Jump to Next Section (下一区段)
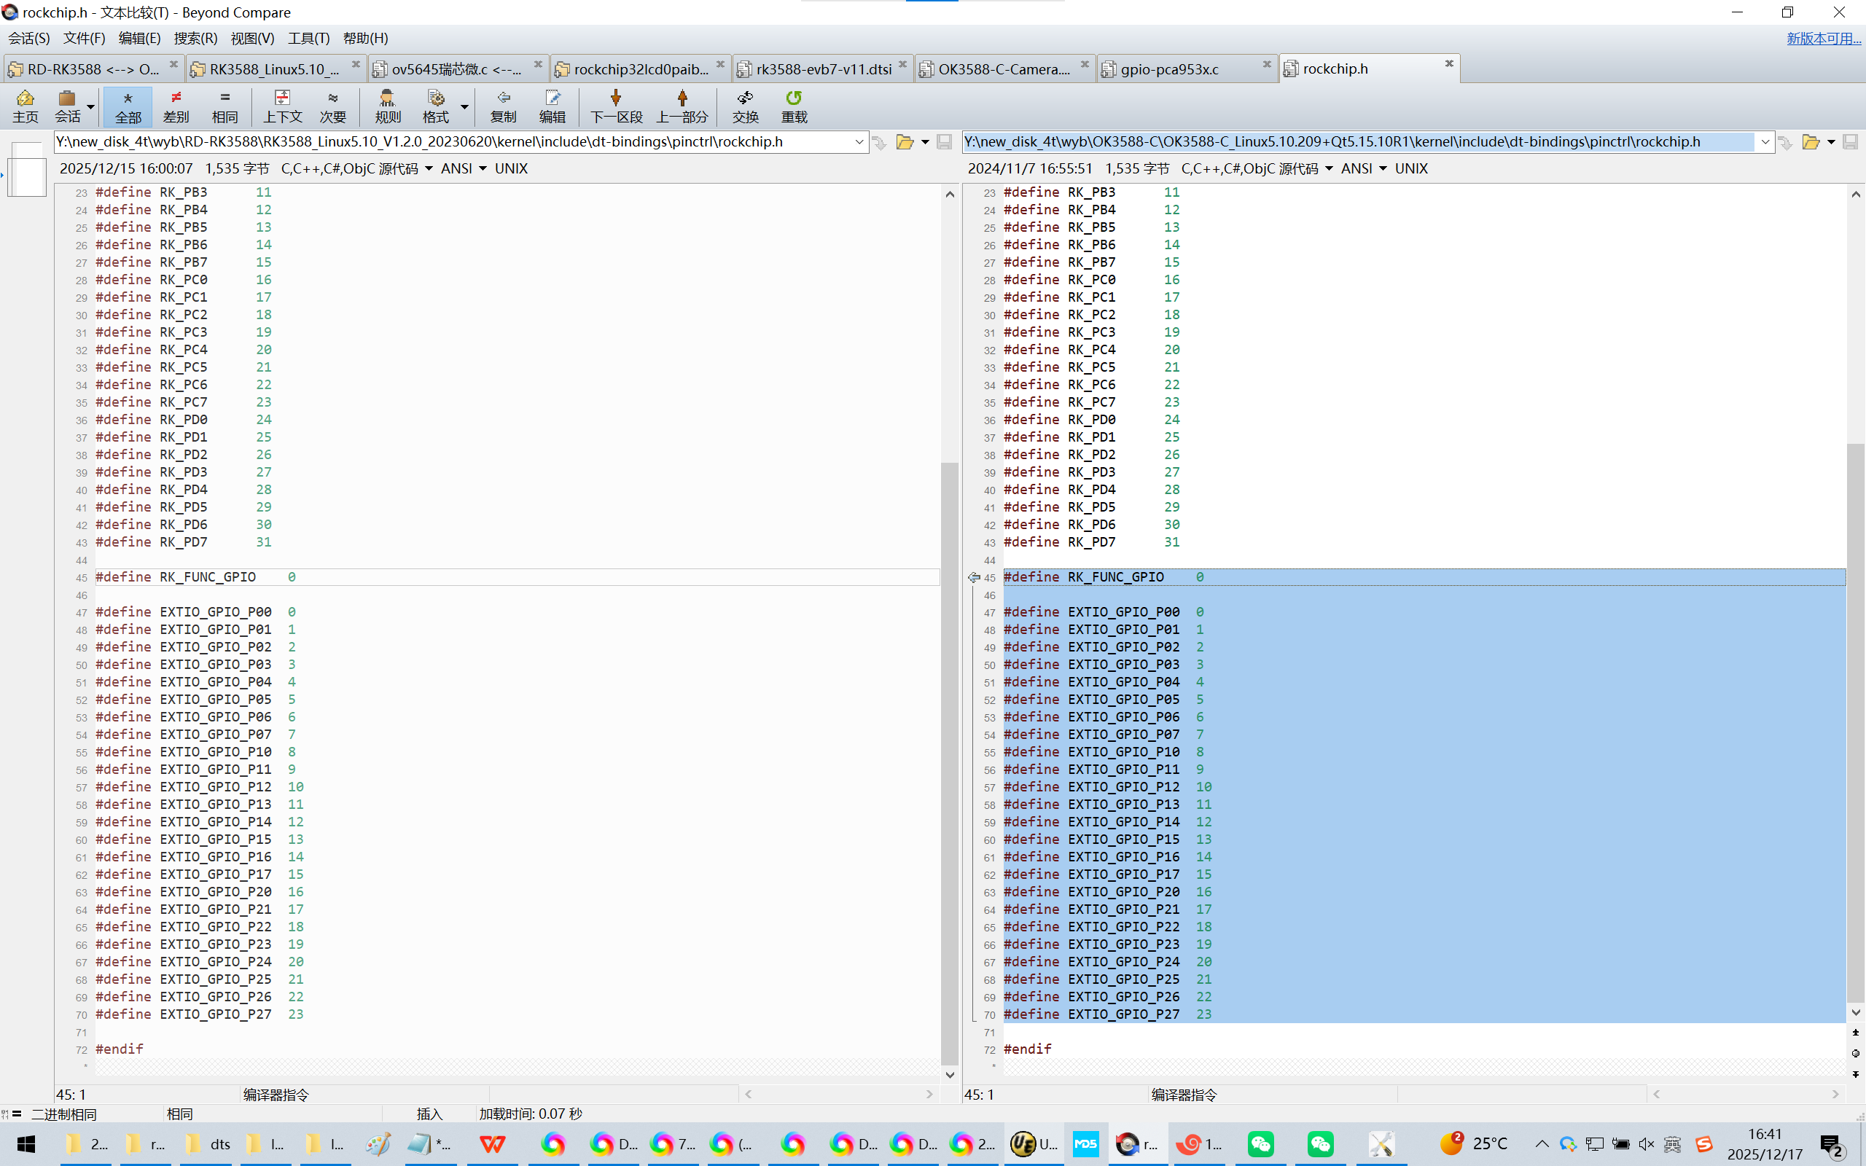The width and height of the screenshot is (1866, 1166). (616, 106)
